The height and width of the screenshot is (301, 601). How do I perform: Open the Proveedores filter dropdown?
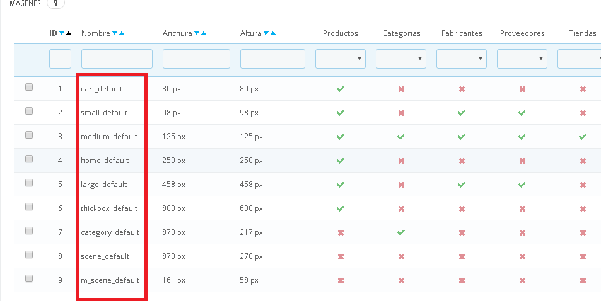point(522,59)
